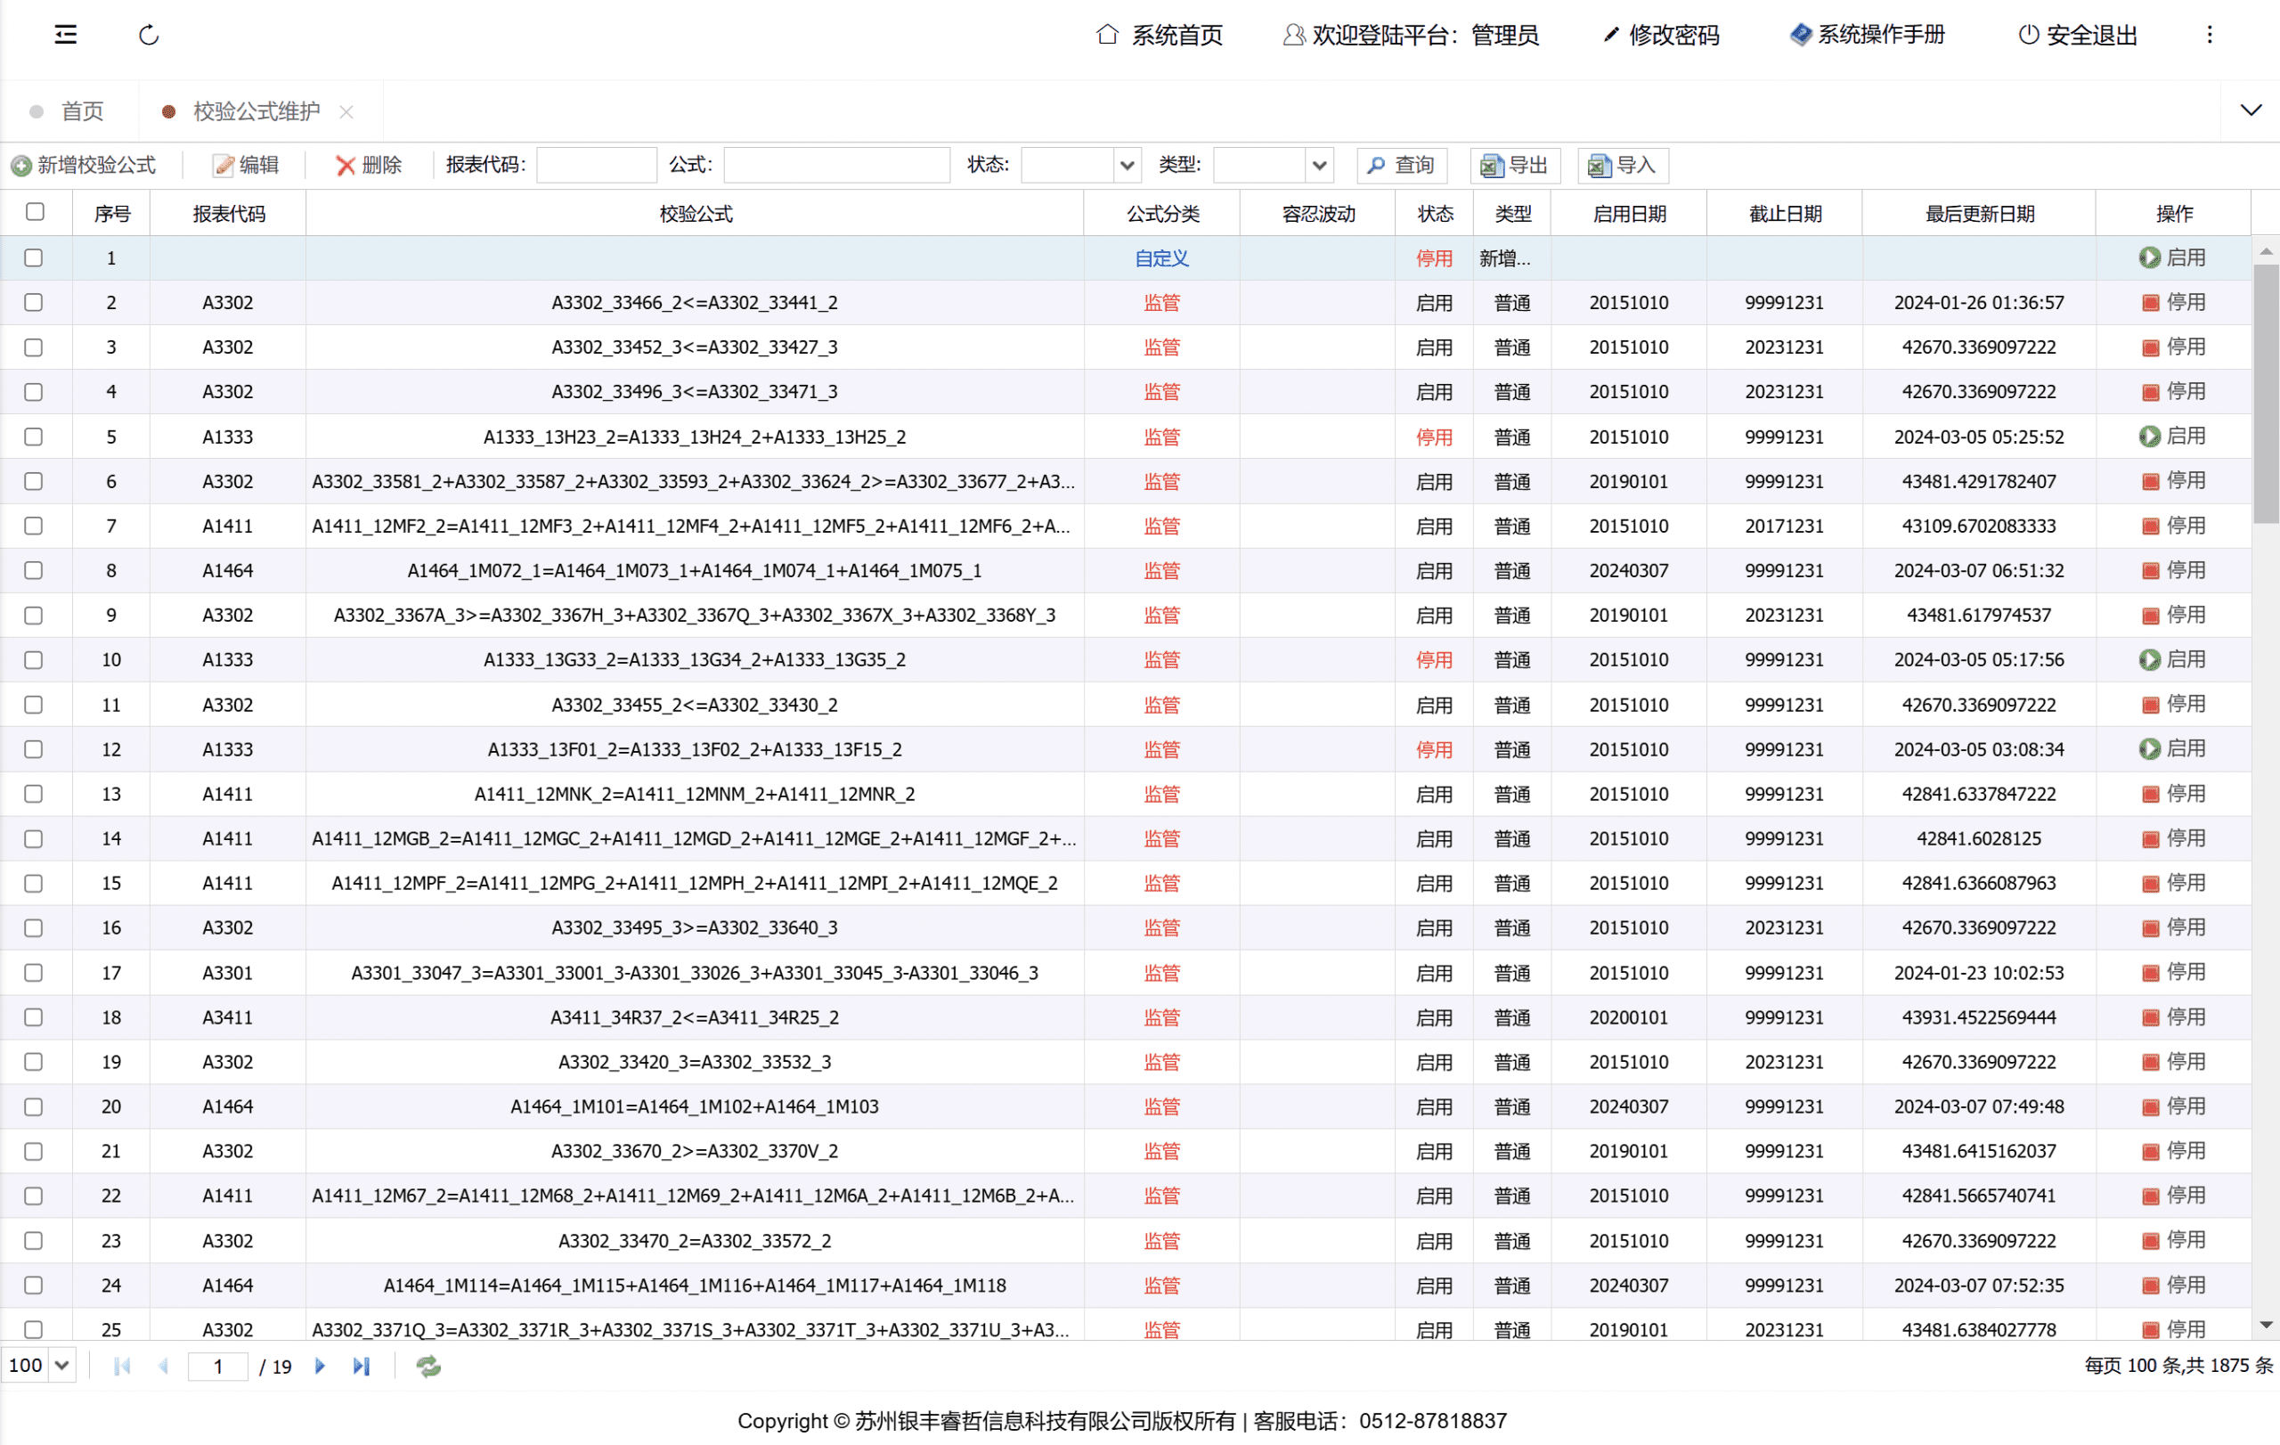Click the 删除 button
The image size is (2280, 1445).
pos(369,166)
